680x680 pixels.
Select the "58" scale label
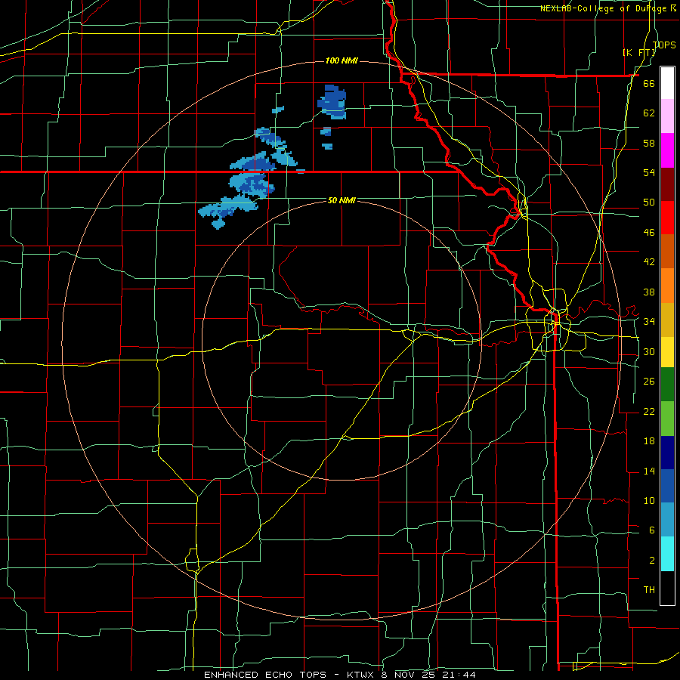tap(649, 143)
